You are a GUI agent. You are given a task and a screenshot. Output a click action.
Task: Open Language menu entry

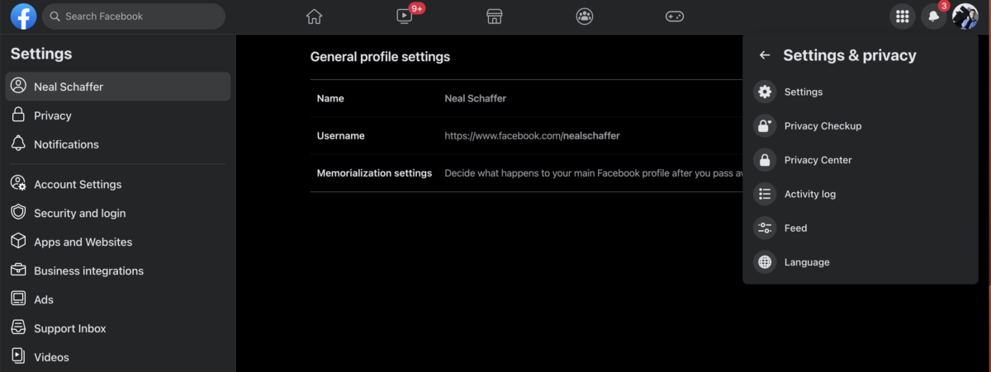coord(861,262)
